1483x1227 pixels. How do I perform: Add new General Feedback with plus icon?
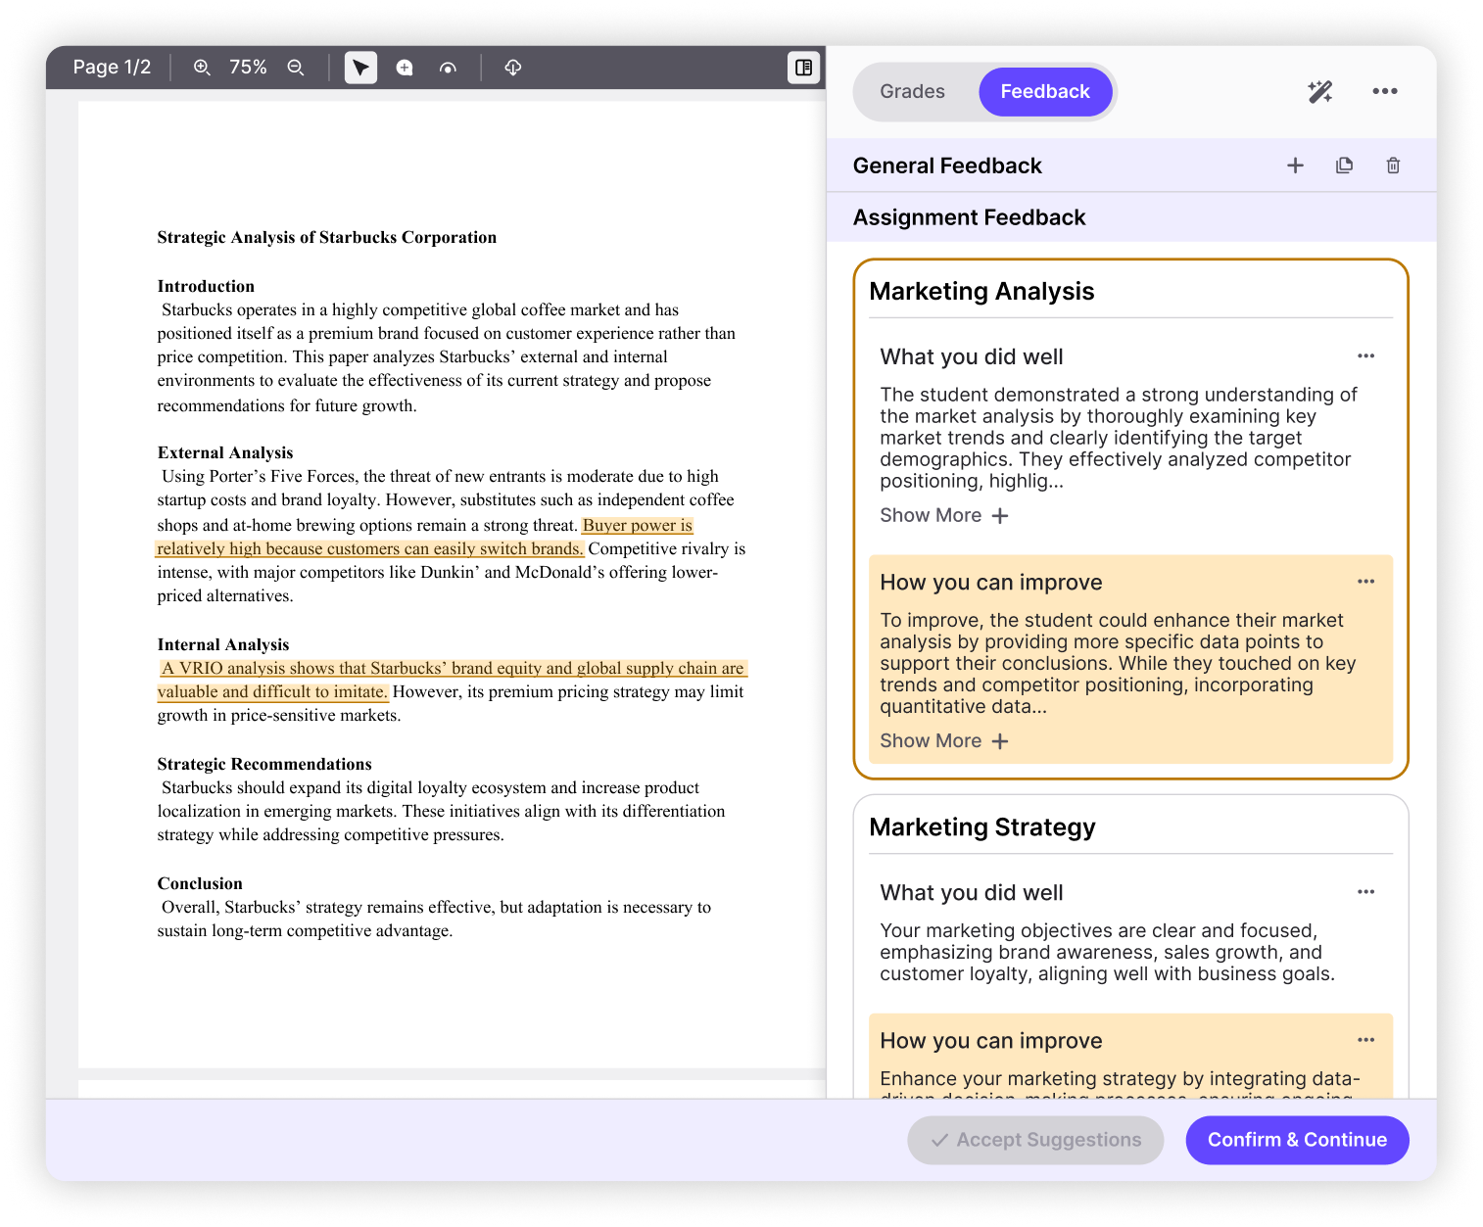coord(1295,165)
